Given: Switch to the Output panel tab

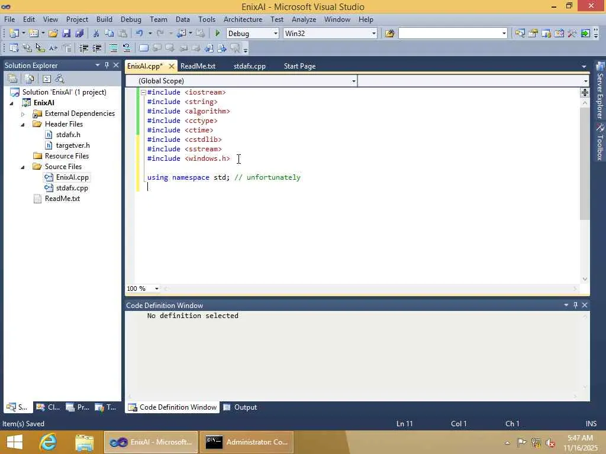Looking at the screenshot, I should pyautogui.click(x=245, y=407).
